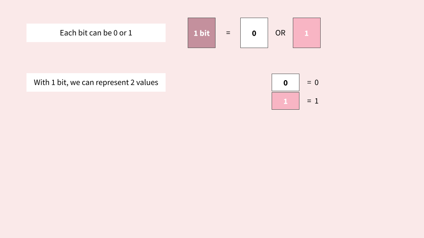
Task: Click "With 1 bit," at the caption start
Action: coord(51,82)
